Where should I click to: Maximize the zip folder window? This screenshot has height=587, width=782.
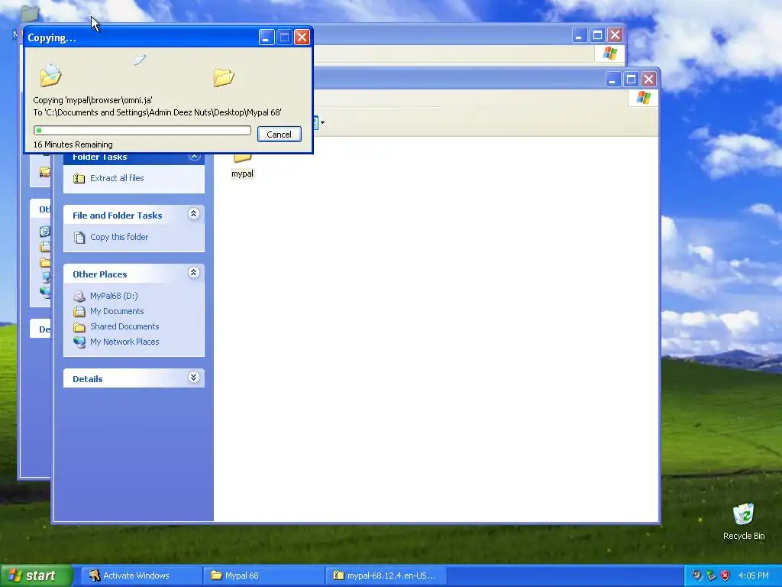(x=631, y=79)
